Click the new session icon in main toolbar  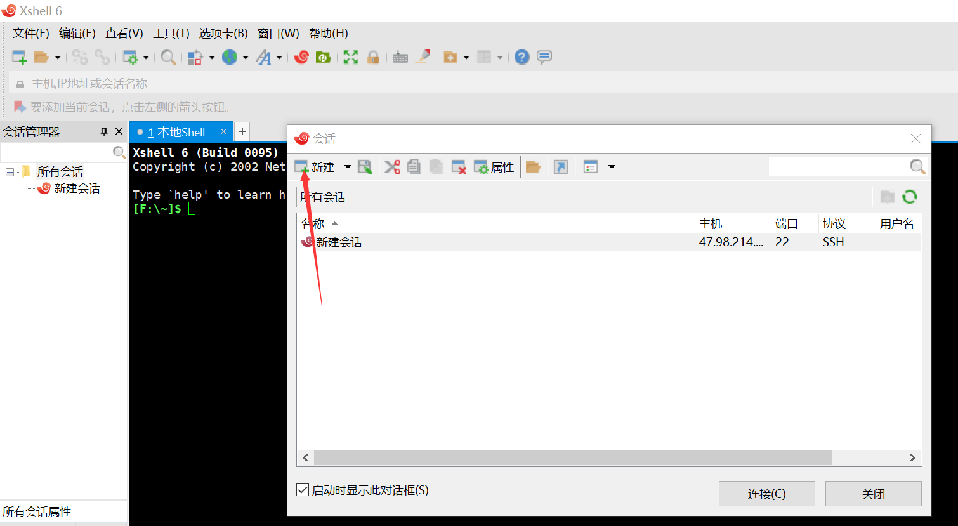20,57
